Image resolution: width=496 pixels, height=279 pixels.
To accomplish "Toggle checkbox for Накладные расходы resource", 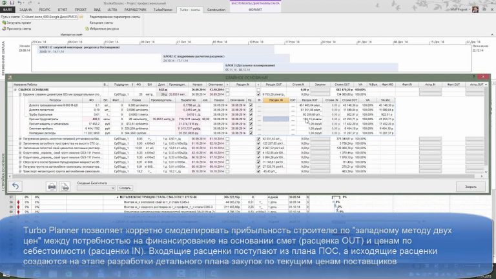I will pyautogui.click(x=251, y=133).
